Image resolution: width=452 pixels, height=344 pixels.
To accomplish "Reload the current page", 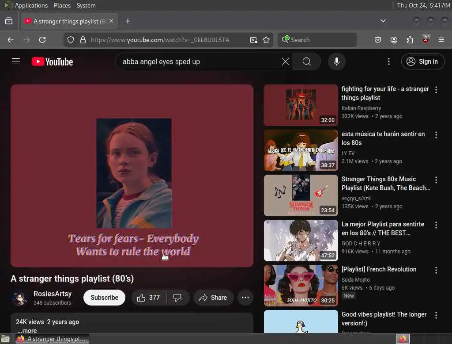I will pyautogui.click(x=42, y=40).
